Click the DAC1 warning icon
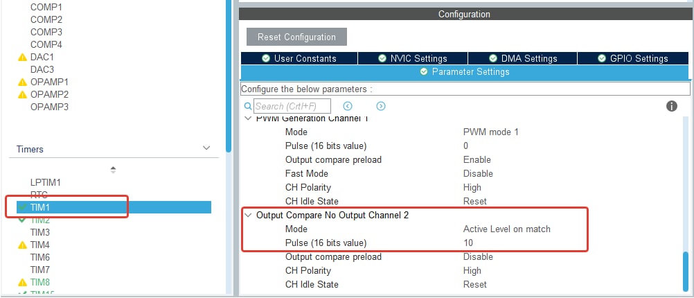 click(22, 57)
